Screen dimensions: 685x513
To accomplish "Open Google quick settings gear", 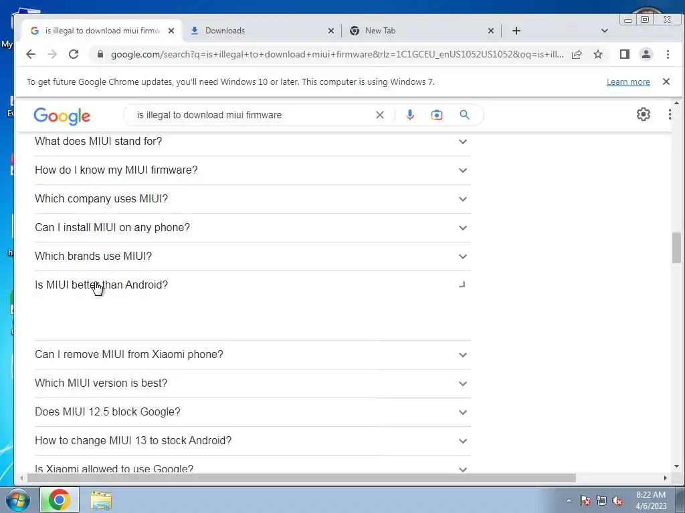I will tap(643, 114).
